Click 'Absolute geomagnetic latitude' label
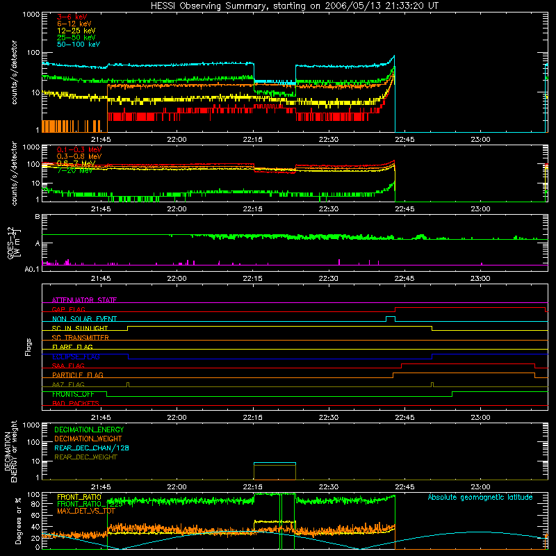 480,497
